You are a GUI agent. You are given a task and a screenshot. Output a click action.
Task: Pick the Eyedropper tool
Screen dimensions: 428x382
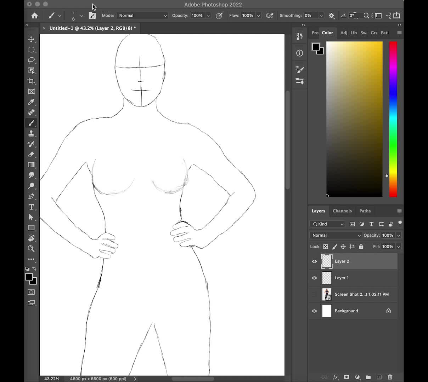point(31,102)
